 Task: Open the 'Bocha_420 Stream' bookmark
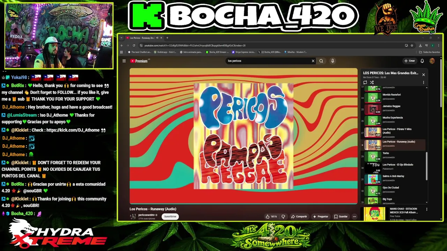coord(217,52)
